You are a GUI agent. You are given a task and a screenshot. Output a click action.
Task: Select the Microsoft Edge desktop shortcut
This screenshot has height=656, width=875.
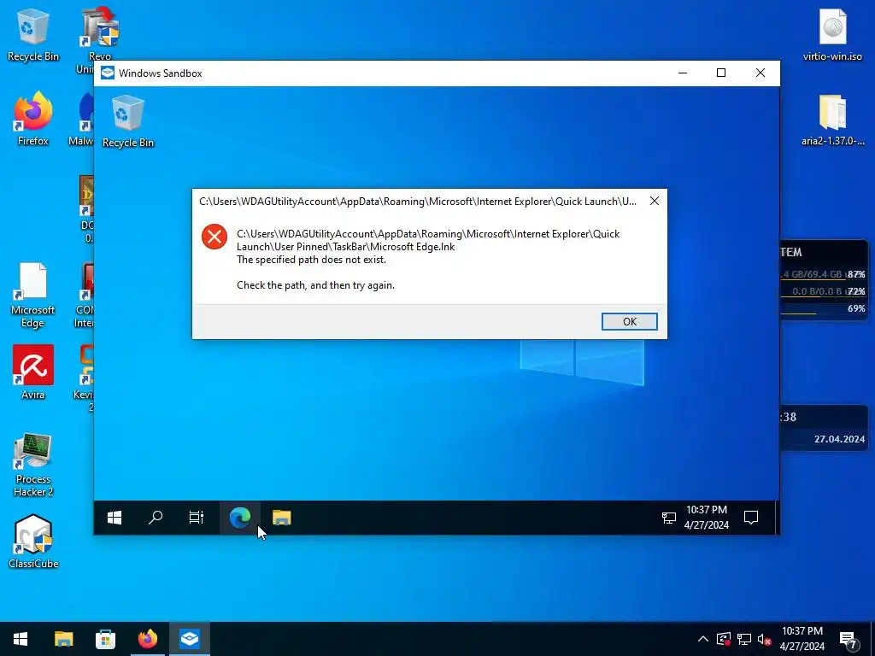point(33,296)
